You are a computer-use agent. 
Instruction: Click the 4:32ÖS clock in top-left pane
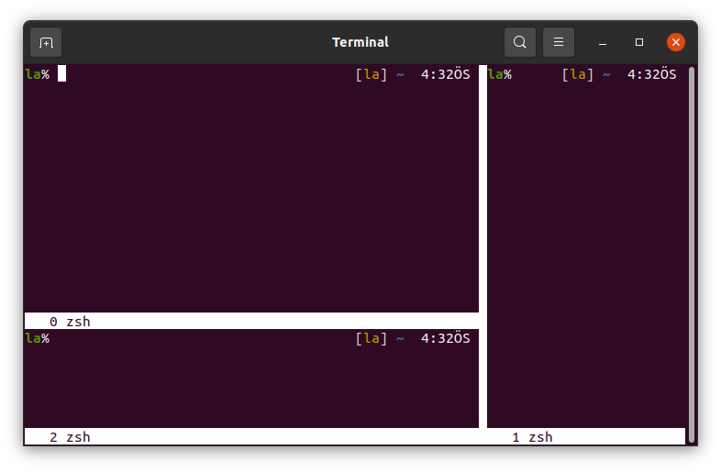coord(445,74)
